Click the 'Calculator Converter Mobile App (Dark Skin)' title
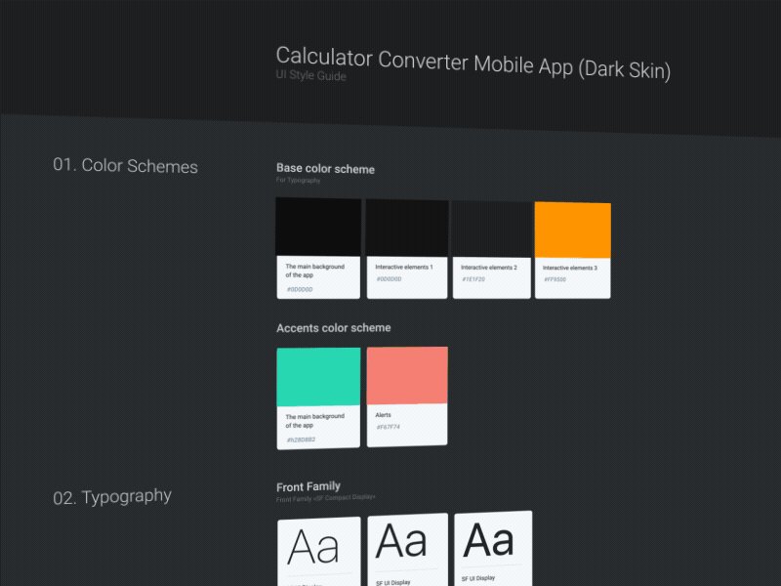This screenshot has width=781, height=586. point(473,63)
